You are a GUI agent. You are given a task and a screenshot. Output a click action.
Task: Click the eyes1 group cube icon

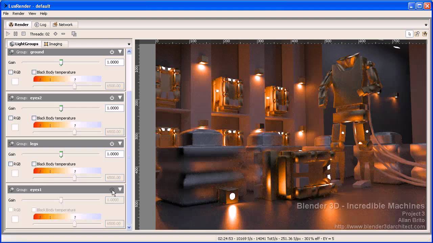pos(12,190)
